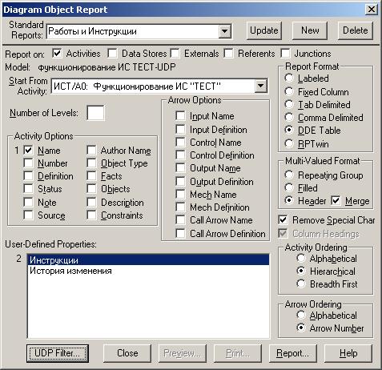Click the Delete button
382x370 pixels.
tap(356, 30)
